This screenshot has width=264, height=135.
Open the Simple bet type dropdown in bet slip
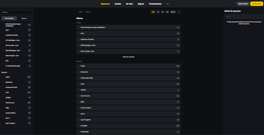tap(244, 17)
